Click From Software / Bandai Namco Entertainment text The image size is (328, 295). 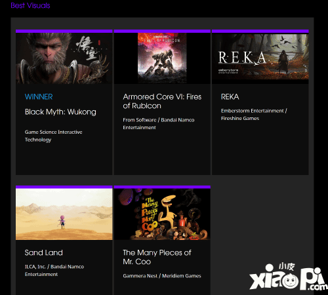159,124
